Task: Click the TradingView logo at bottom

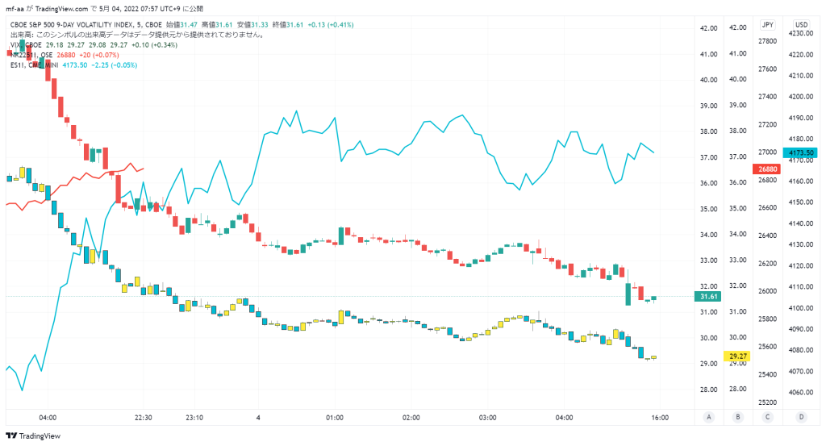Action: (x=33, y=436)
